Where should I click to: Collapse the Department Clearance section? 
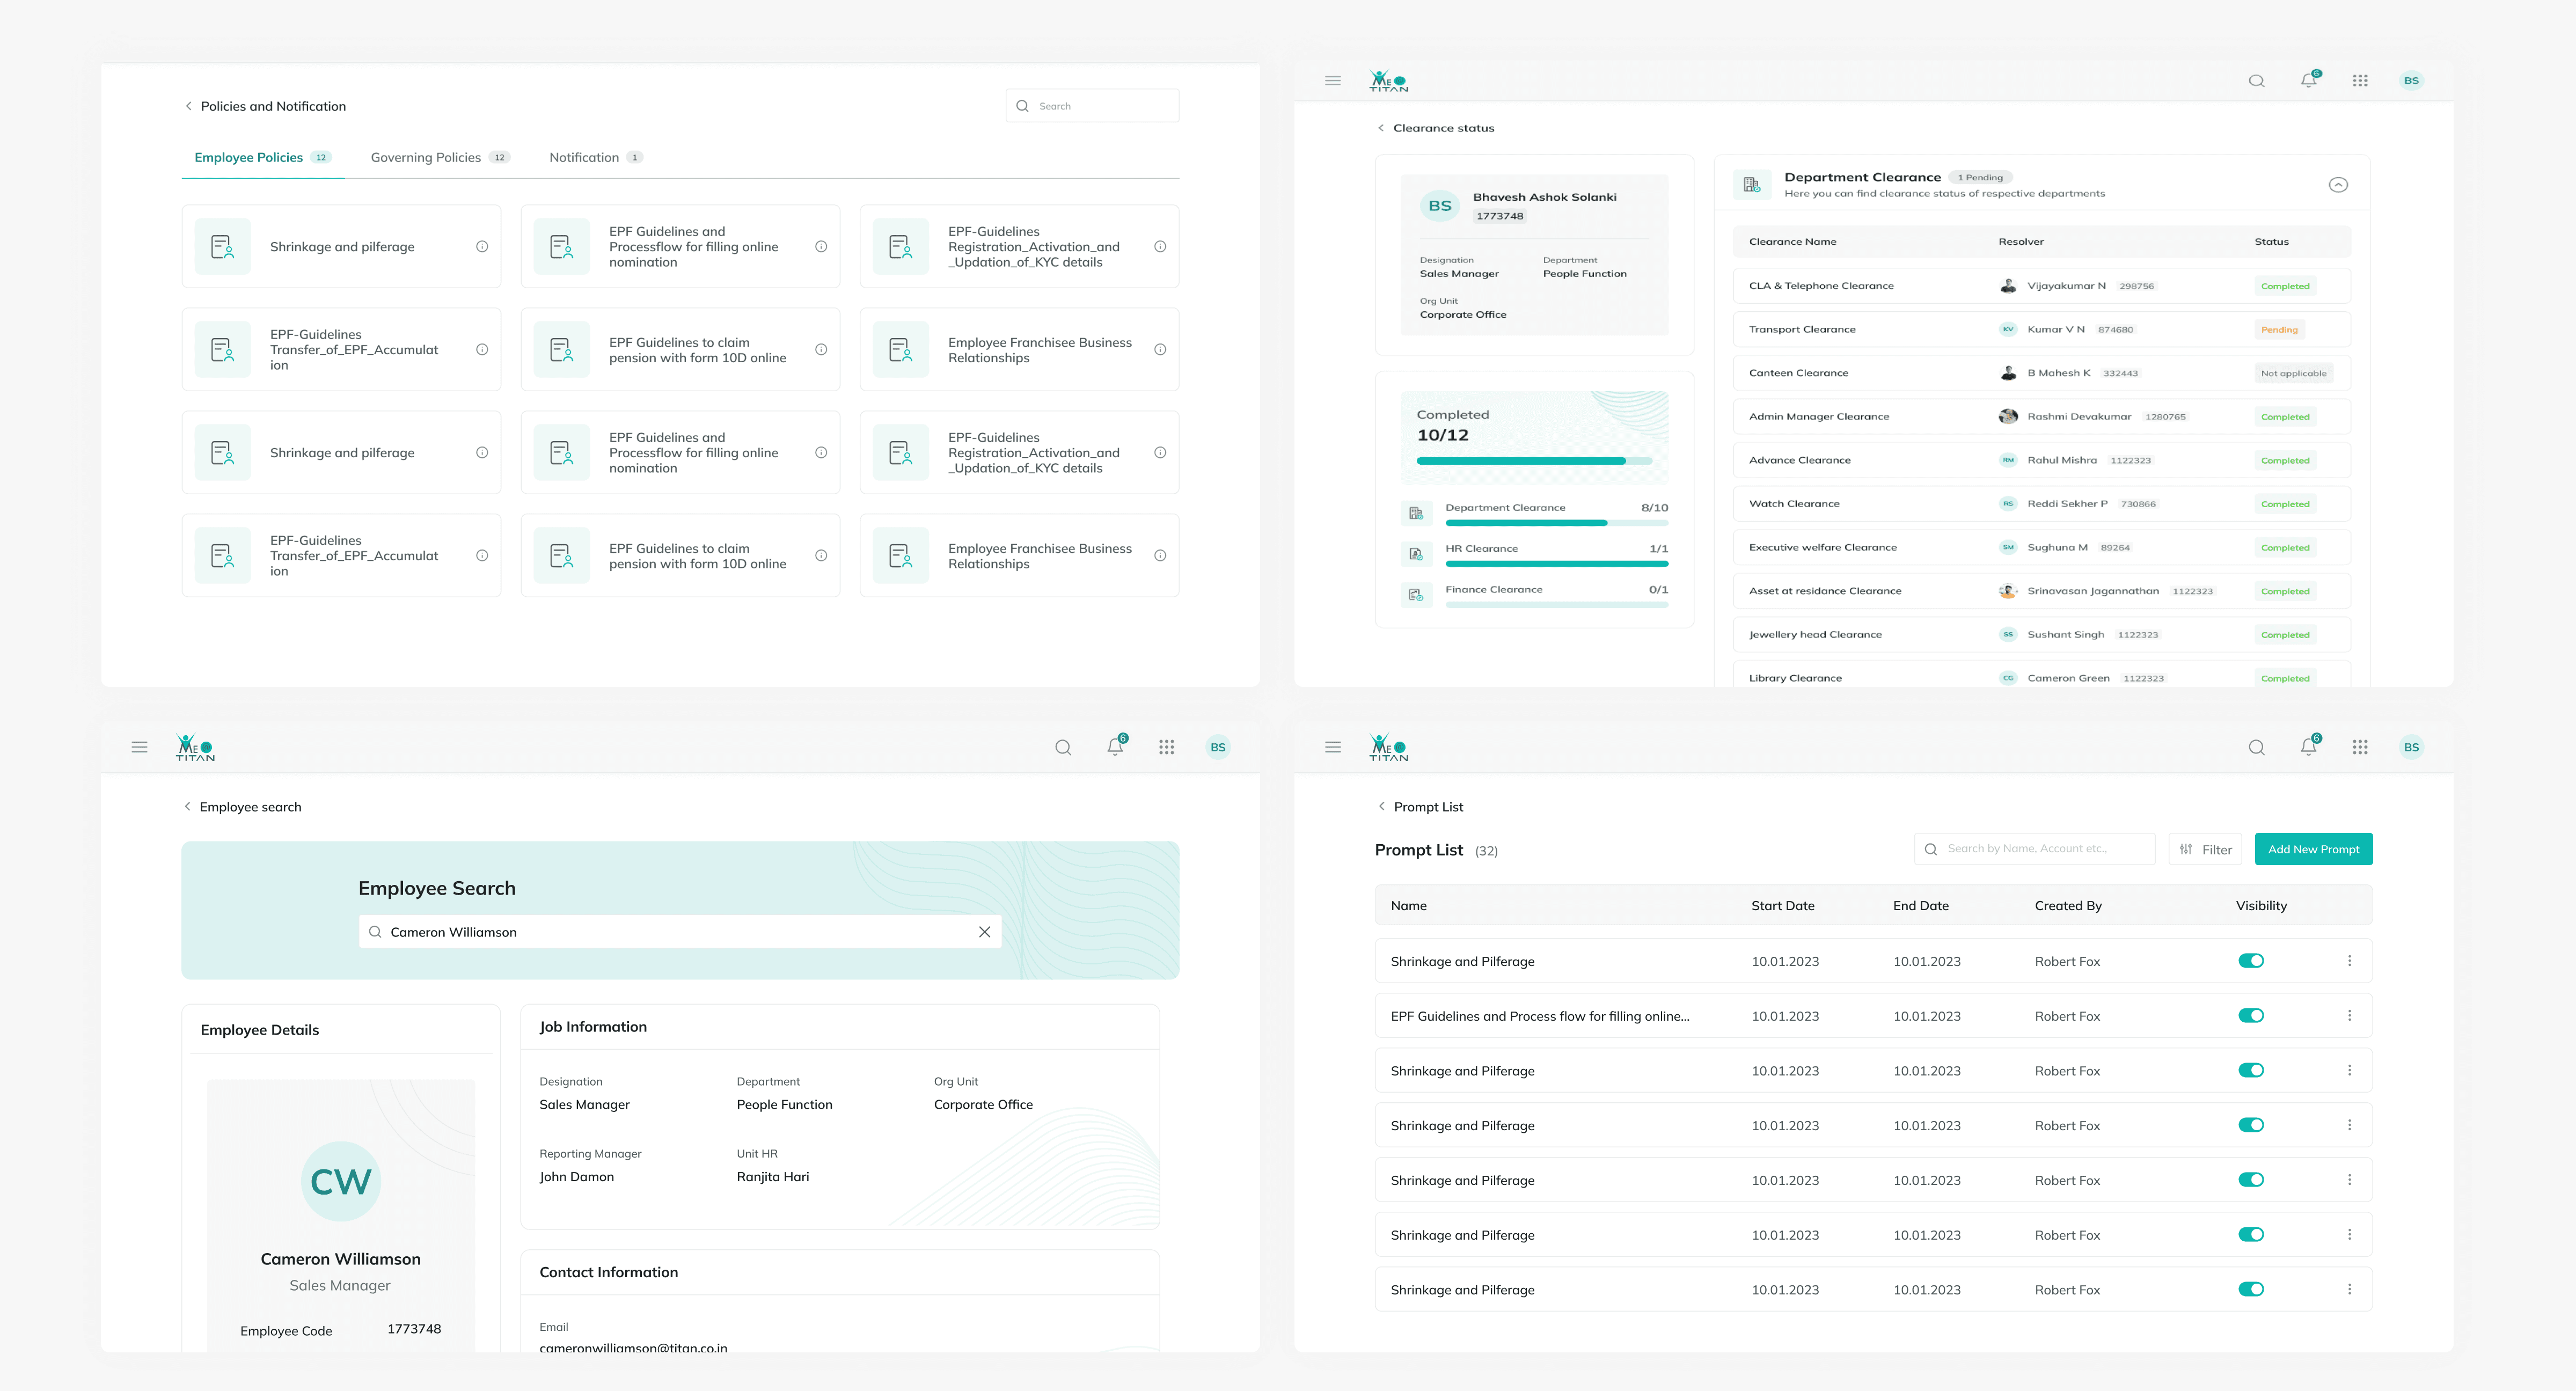tap(2338, 185)
